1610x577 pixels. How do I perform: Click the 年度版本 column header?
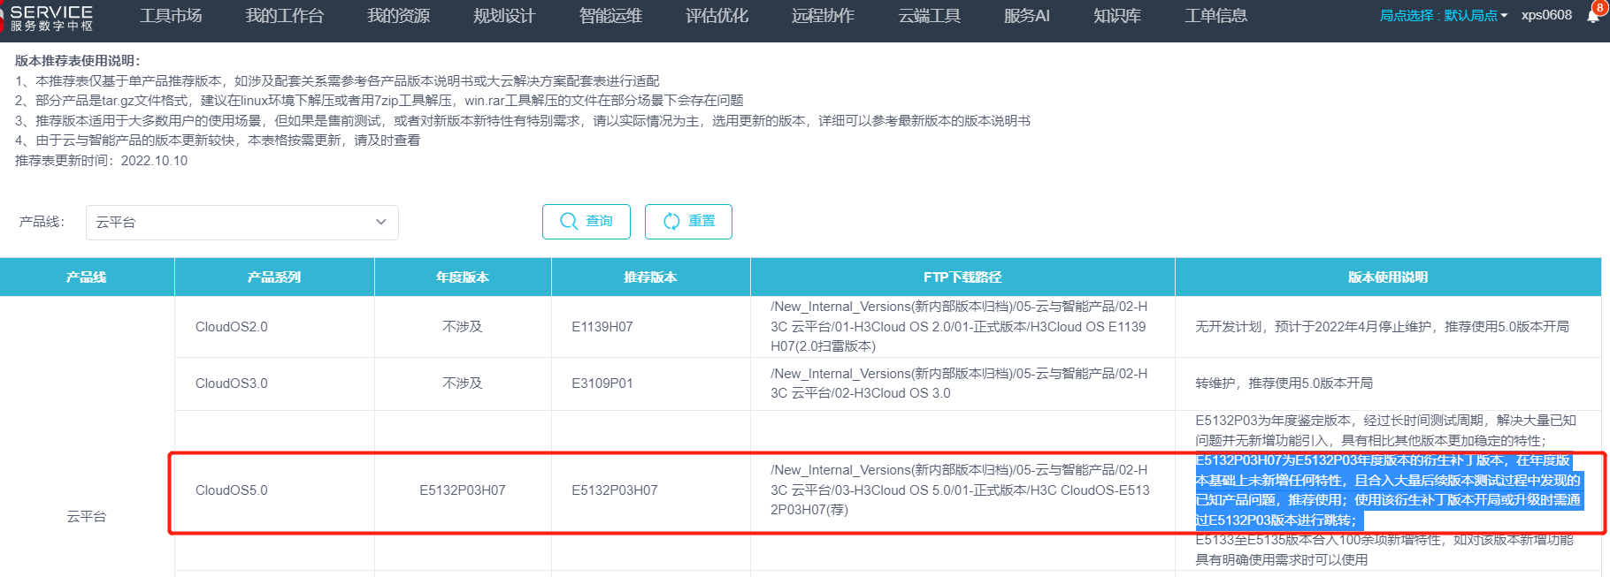tap(463, 277)
